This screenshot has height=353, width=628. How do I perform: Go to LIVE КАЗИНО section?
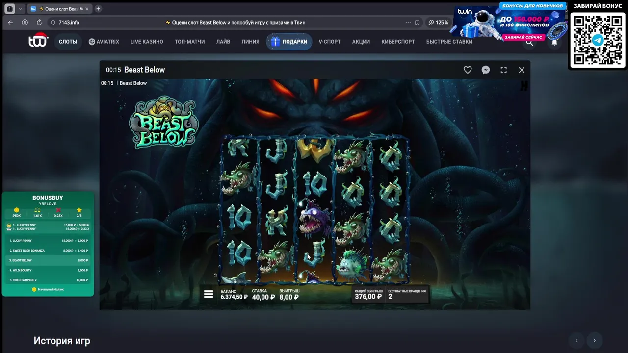pos(147,42)
